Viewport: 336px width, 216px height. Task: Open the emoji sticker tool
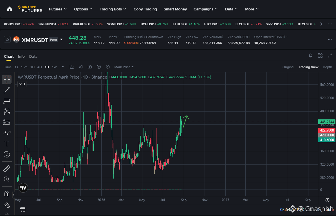[x=7, y=154]
